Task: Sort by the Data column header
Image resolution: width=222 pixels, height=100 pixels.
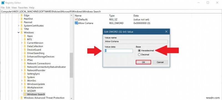Action: [x=136, y=16]
